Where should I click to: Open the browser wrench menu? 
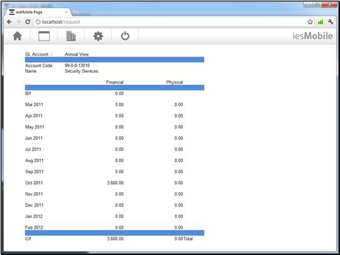pos(331,22)
